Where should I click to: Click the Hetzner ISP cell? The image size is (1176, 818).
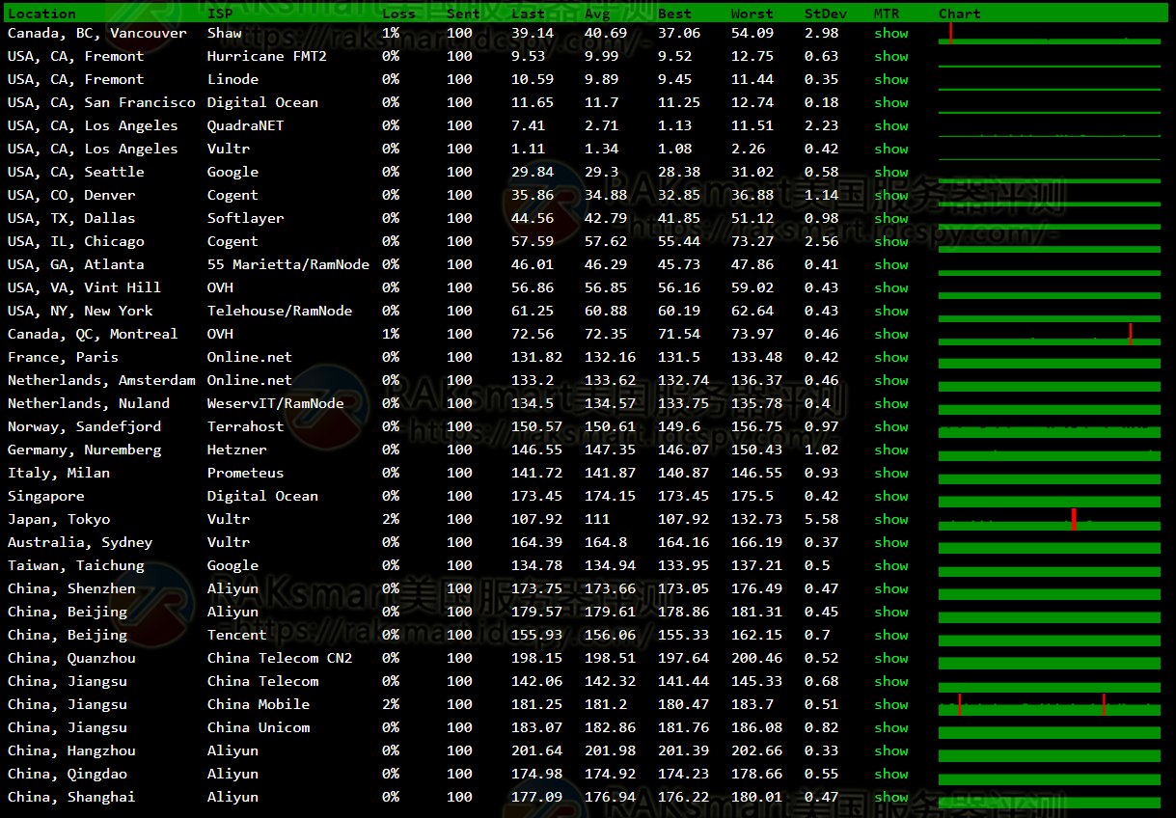click(x=237, y=450)
